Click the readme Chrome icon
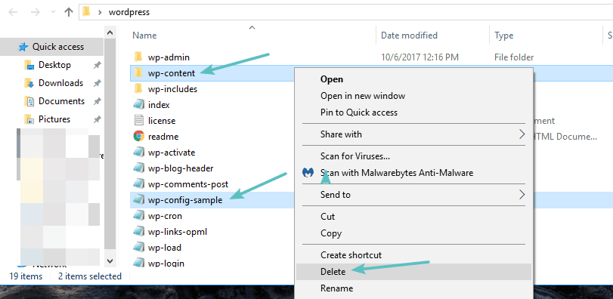The width and height of the screenshot is (613, 299). click(x=139, y=137)
